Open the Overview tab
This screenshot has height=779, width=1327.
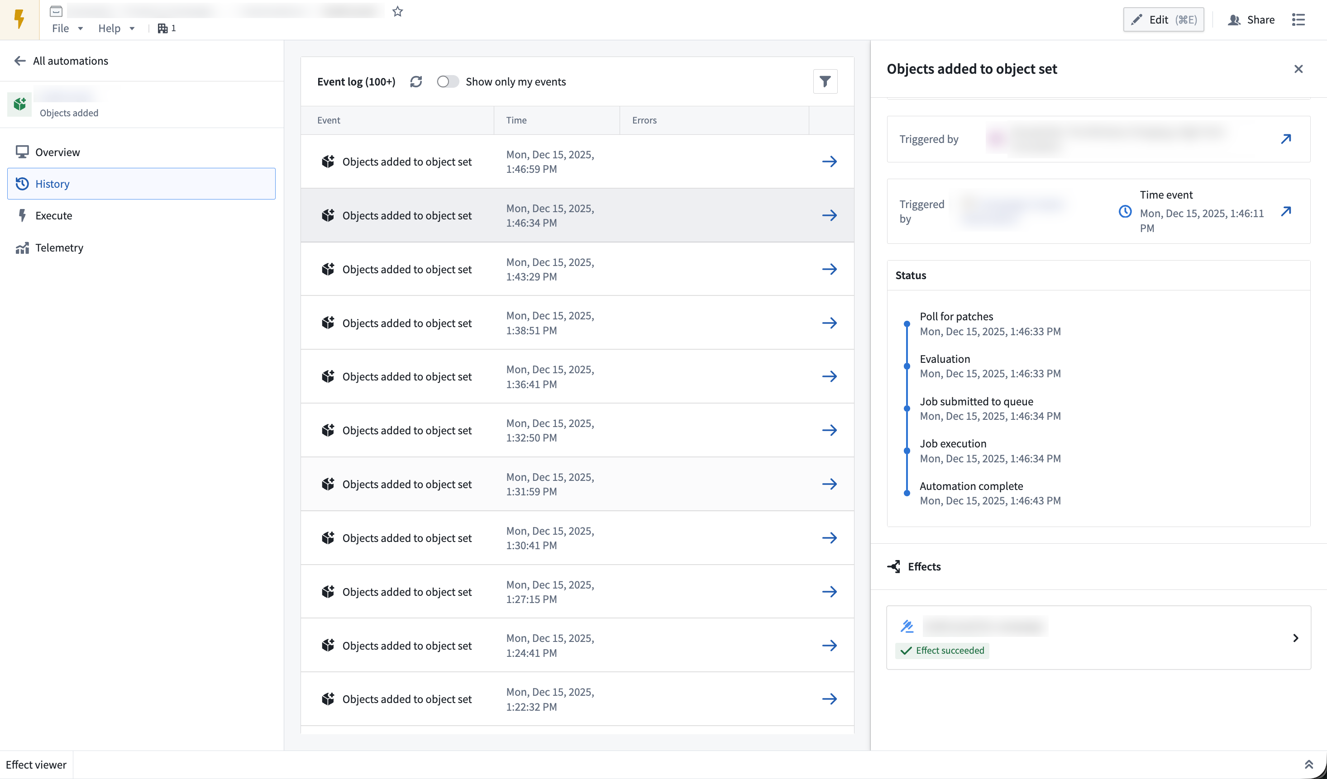pos(141,152)
